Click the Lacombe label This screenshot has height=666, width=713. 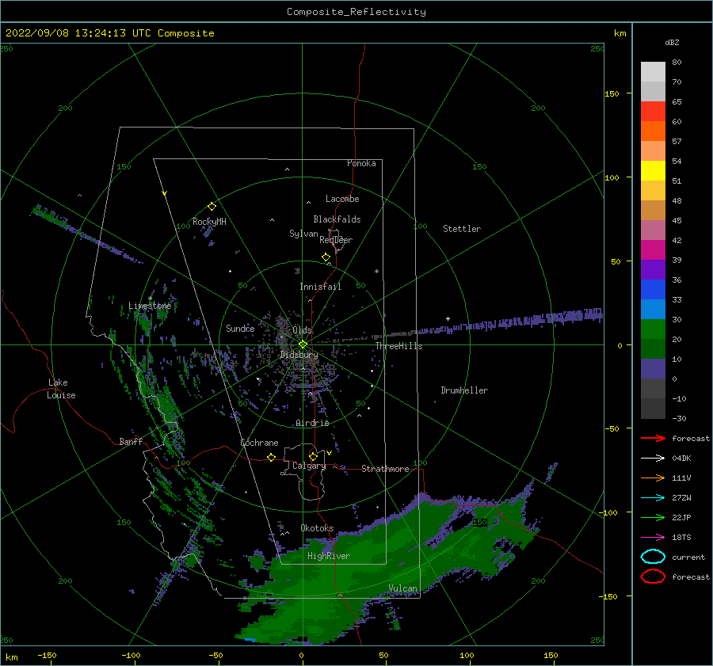342,199
